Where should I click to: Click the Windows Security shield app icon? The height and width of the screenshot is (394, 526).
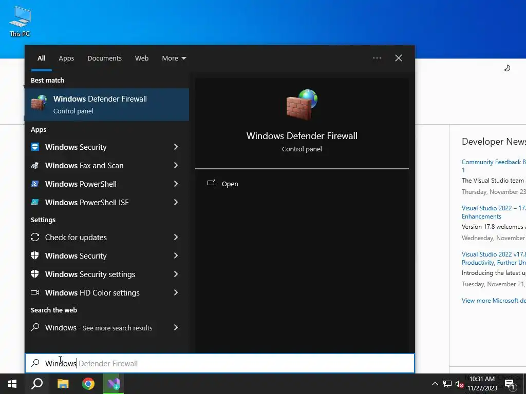(x=35, y=147)
